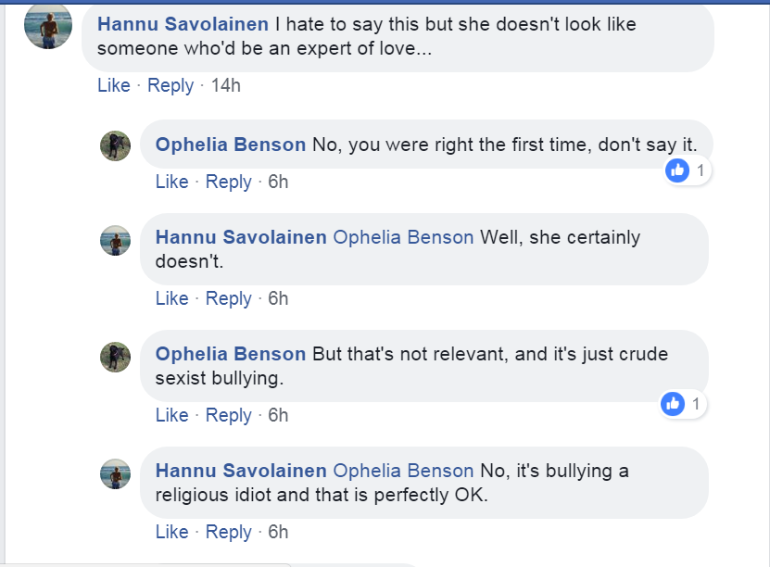This screenshot has height=567, width=770.
Task: Like Ophelia's 'don't say it' reply
Action: click(x=171, y=182)
